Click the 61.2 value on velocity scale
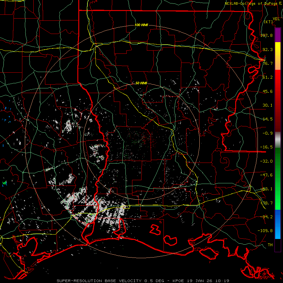 pos(268,77)
